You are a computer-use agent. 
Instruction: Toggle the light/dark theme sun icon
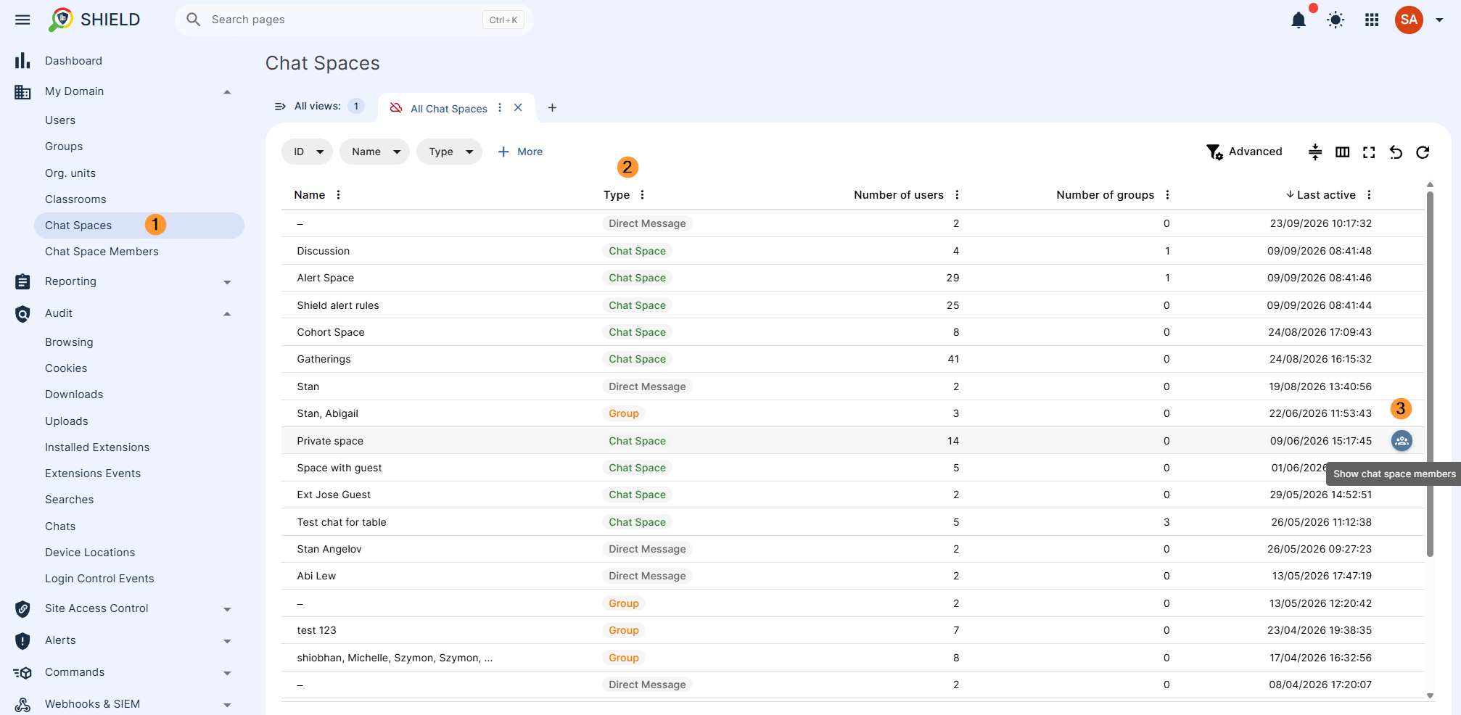pos(1336,20)
